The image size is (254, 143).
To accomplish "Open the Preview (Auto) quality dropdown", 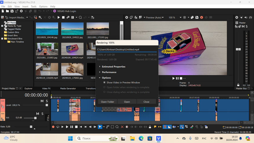I will [x=155, y=17].
